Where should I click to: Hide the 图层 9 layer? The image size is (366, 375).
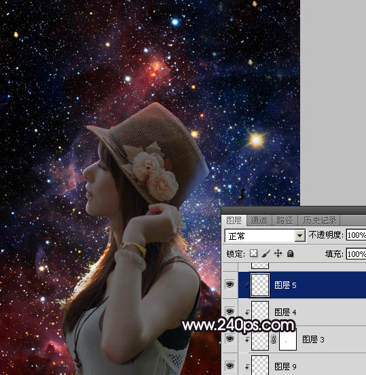(x=230, y=365)
